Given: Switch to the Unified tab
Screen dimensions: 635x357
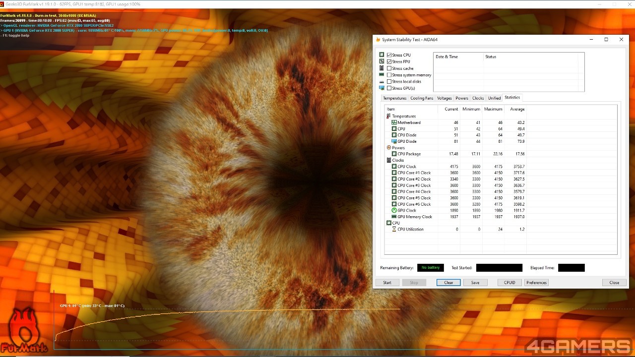Looking at the screenshot, I should pos(495,98).
